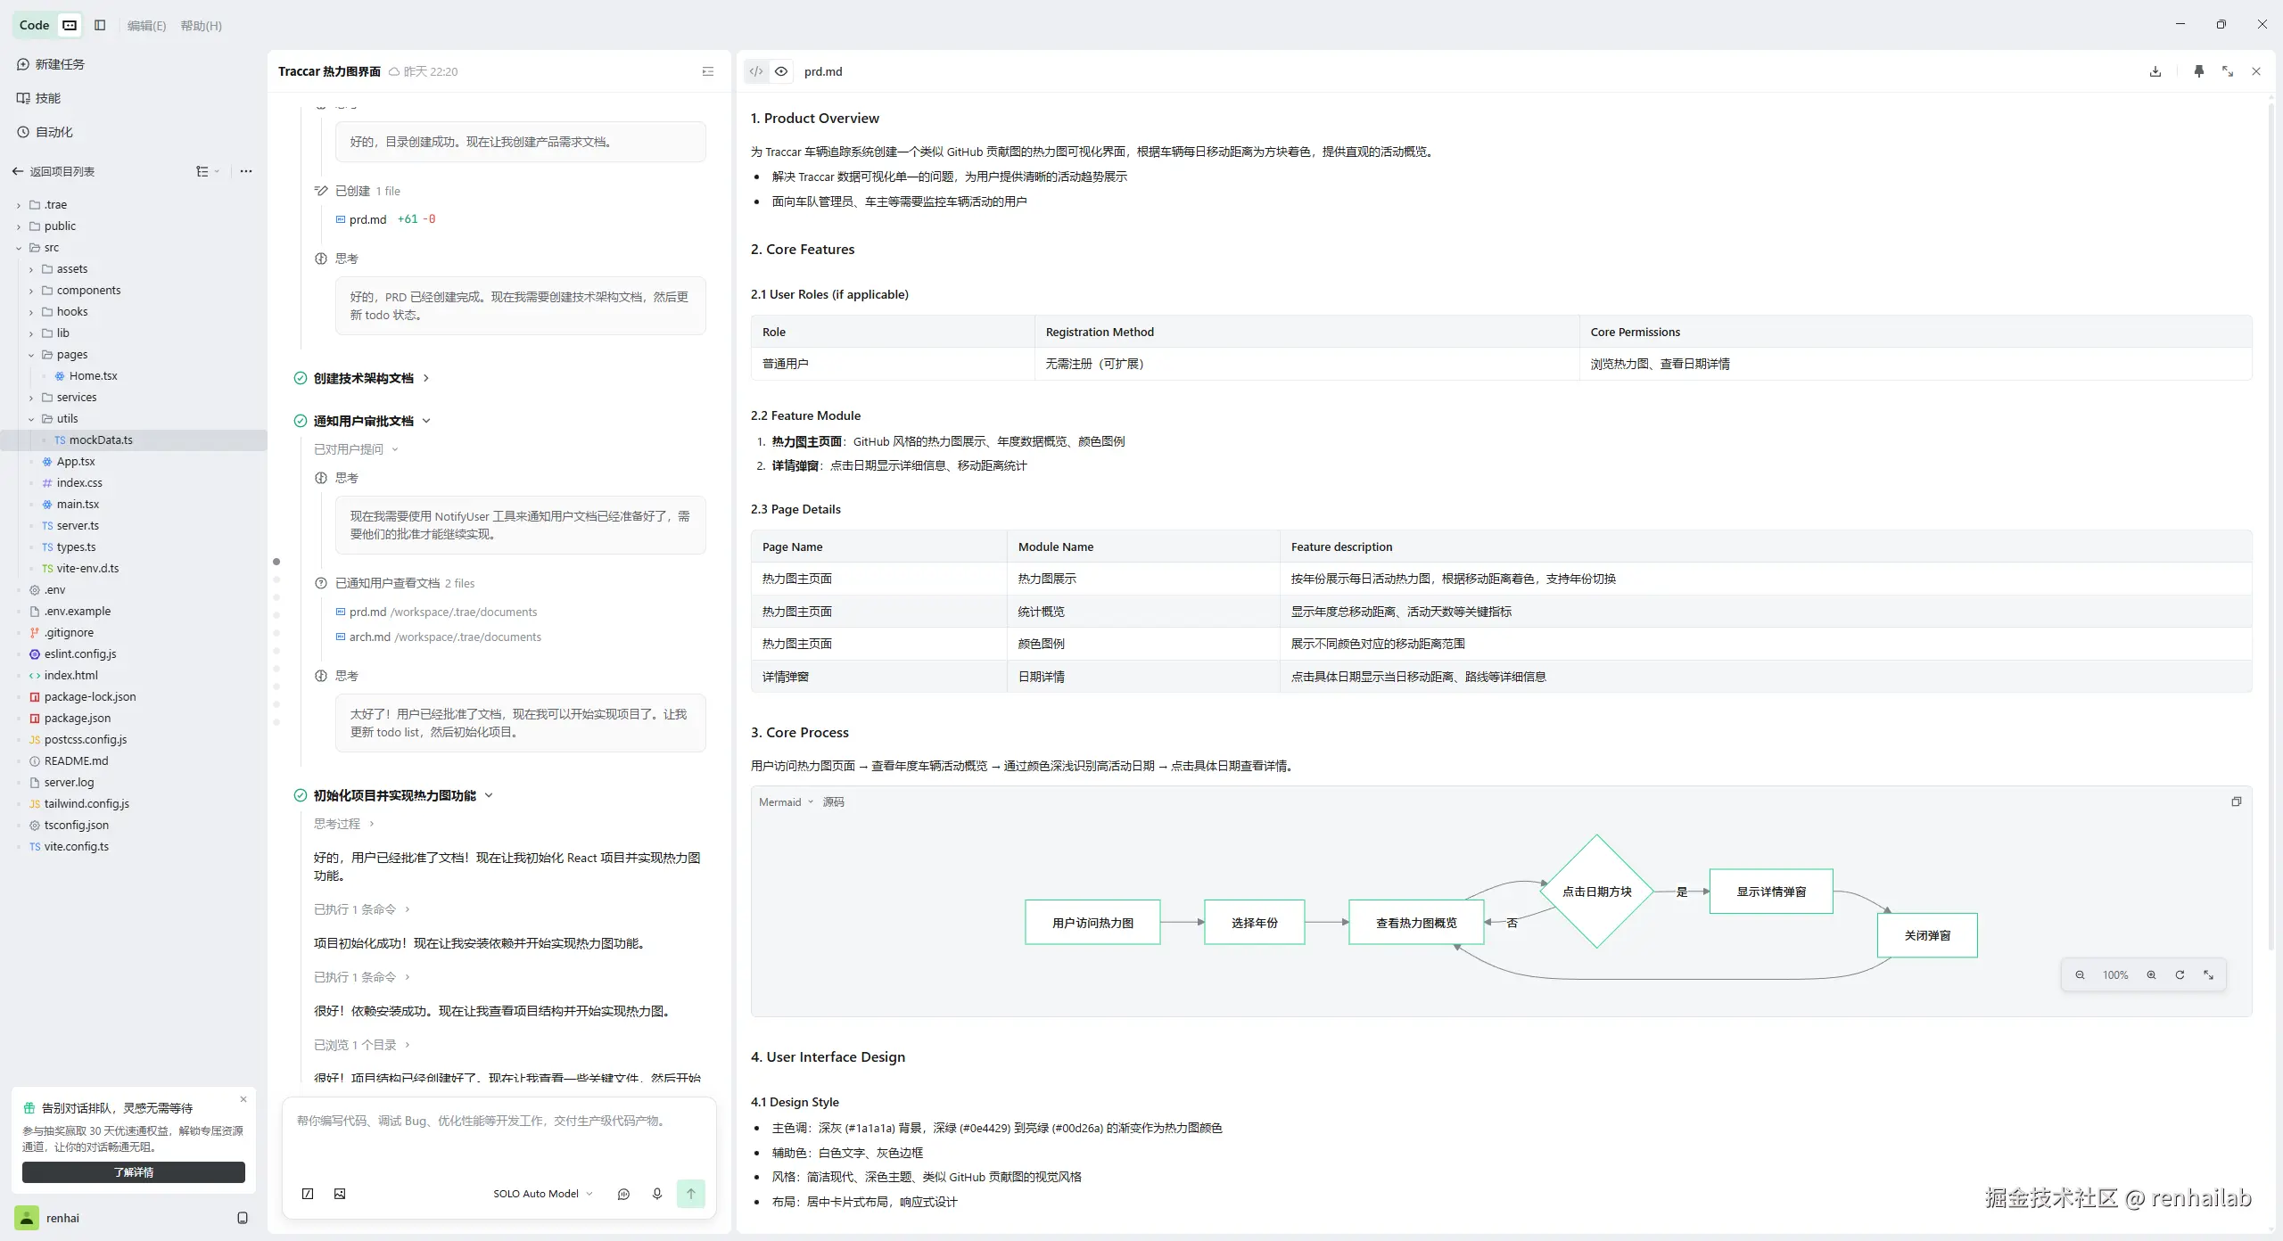Send the chat message with arrow button

coord(690,1194)
